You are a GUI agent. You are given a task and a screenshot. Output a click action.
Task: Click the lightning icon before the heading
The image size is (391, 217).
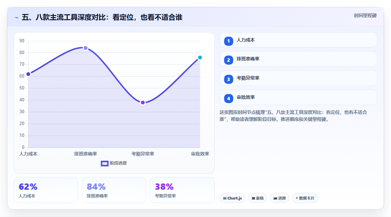click(x=16, y=17)
